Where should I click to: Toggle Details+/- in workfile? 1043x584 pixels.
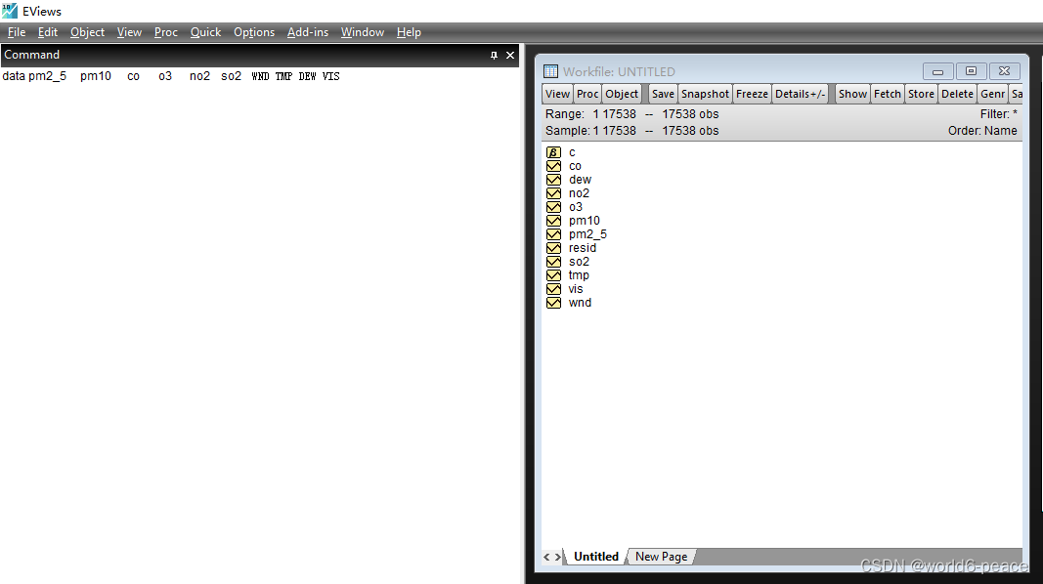801,94
